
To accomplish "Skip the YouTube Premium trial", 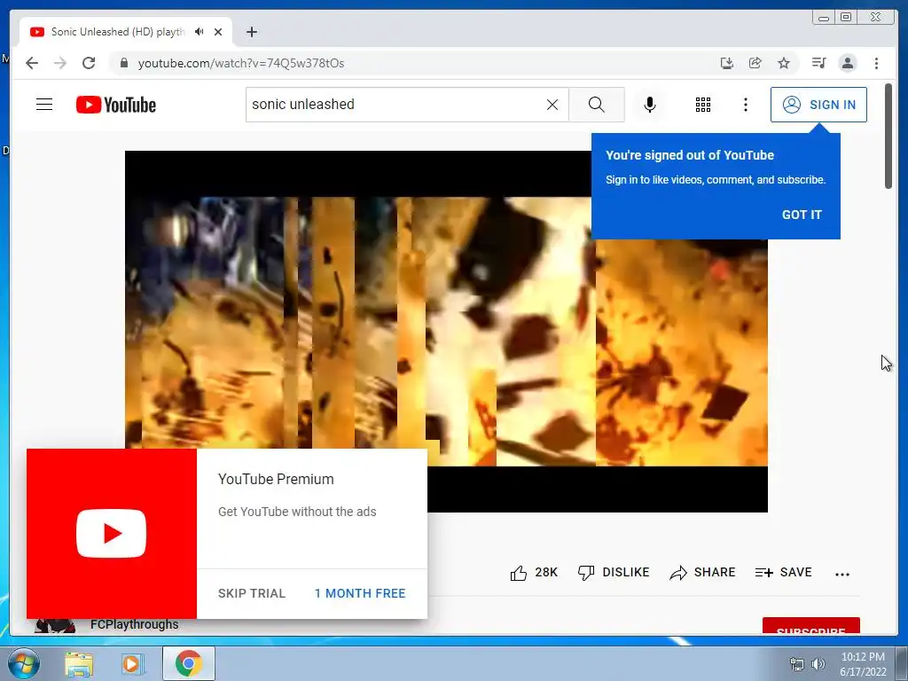I will [252, 593].
